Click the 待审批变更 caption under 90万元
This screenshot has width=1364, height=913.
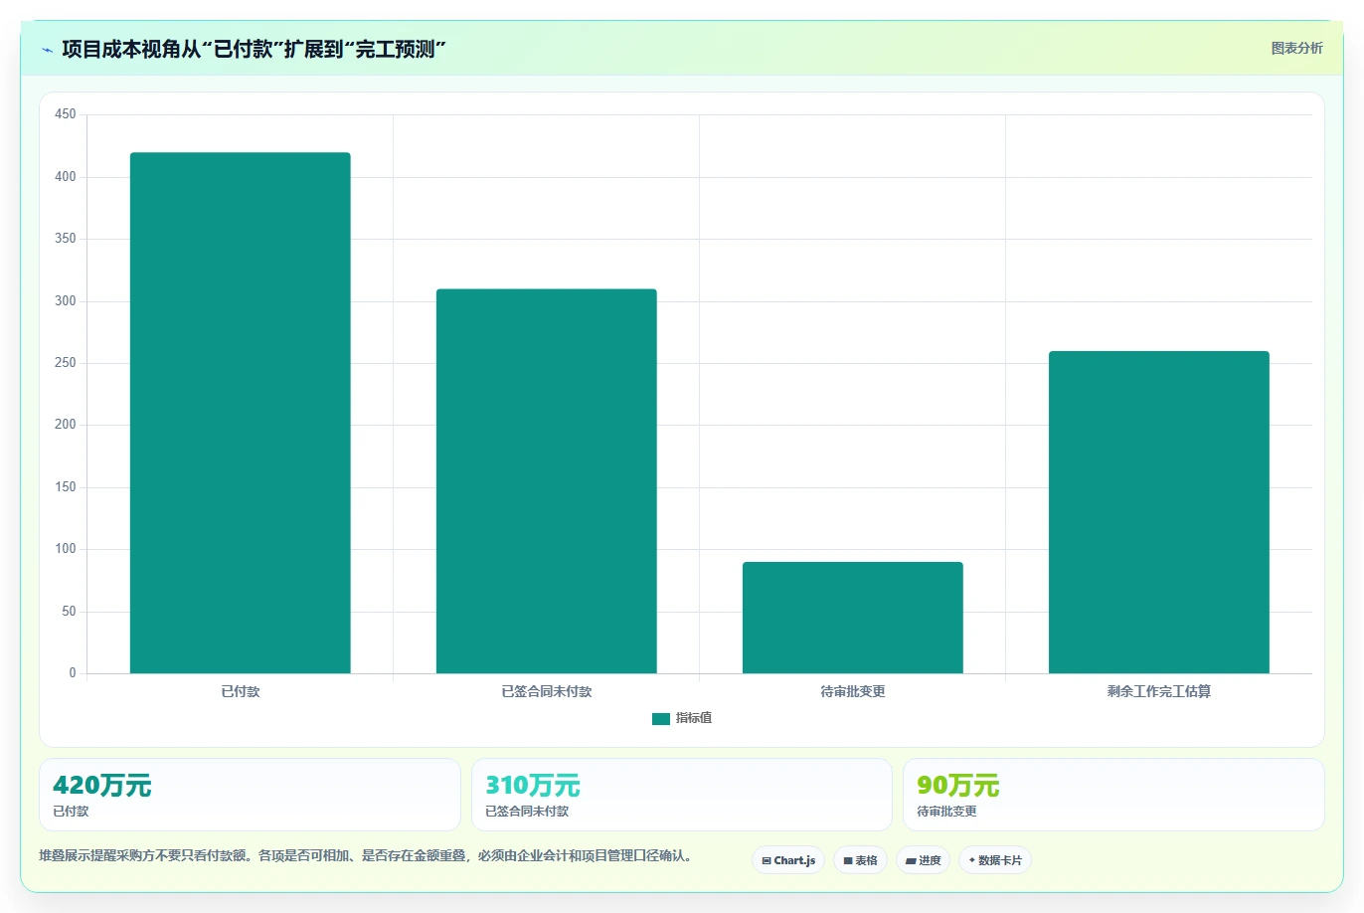(x=946, y=812)
